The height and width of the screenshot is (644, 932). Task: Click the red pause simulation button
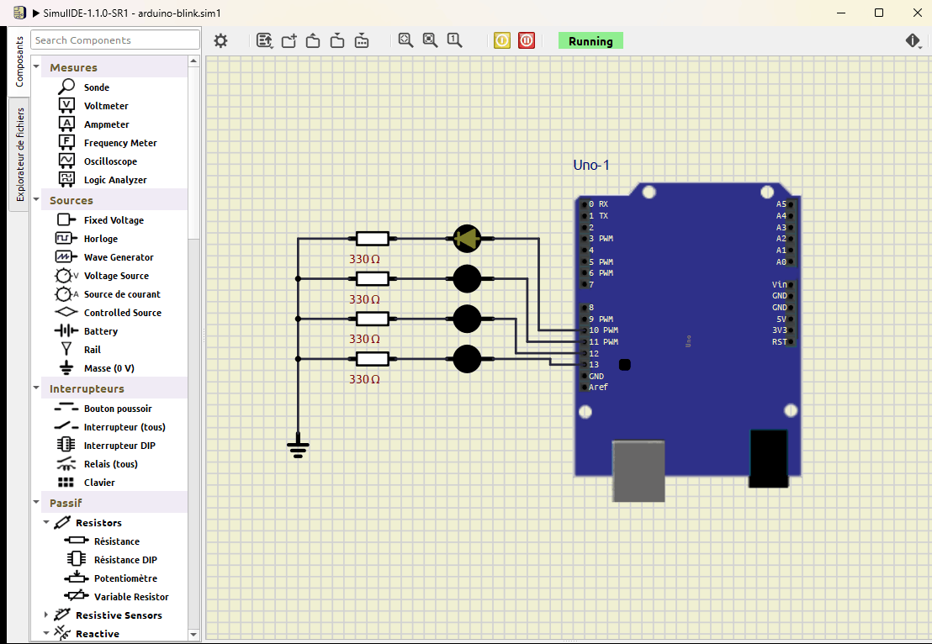[x=526, y=40]
